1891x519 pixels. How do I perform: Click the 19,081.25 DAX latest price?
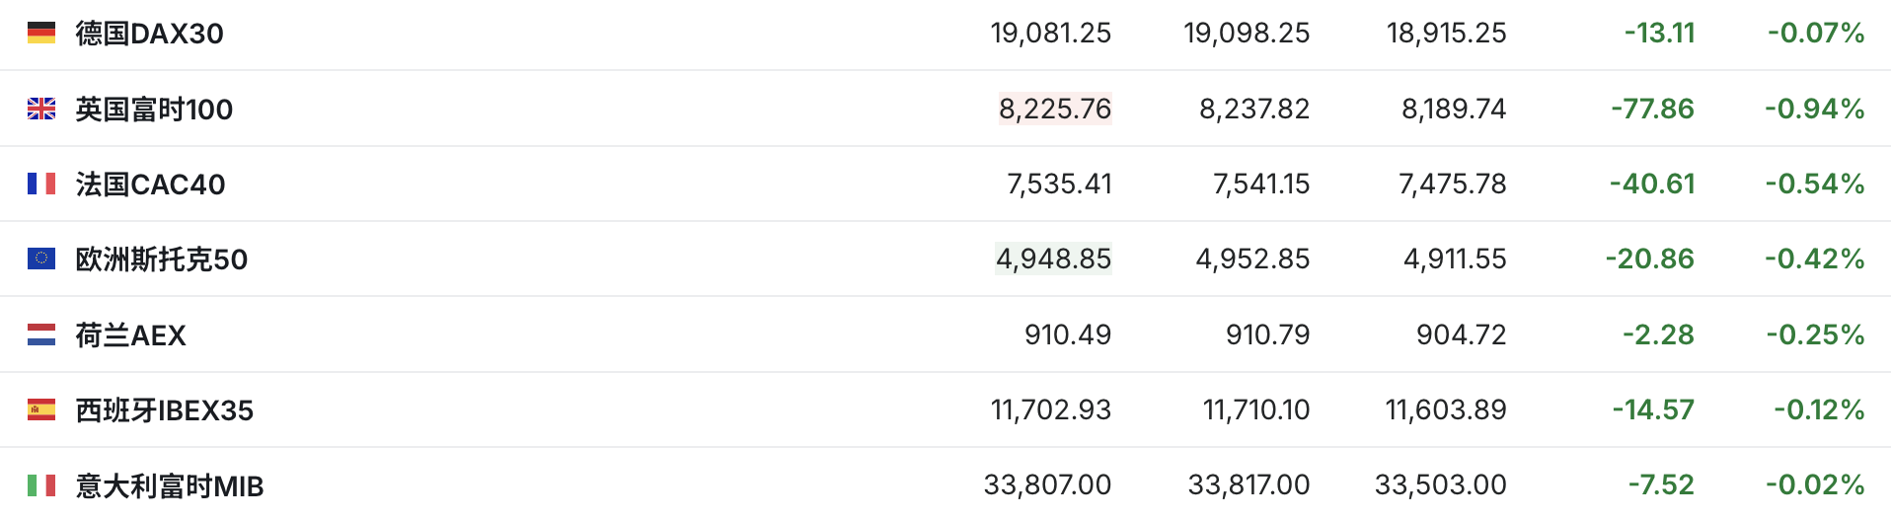1051,34
